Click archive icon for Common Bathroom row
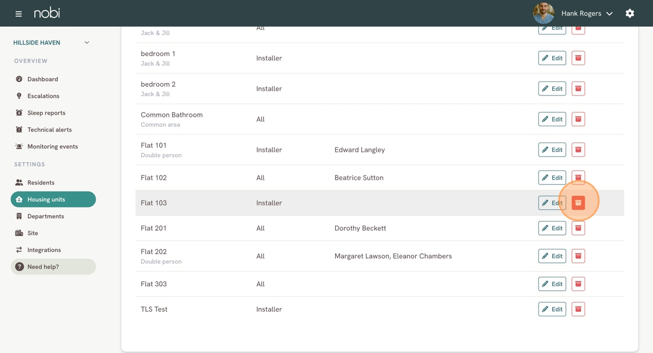Viewport: 653px width, 353px height. [x=578, y=119]
